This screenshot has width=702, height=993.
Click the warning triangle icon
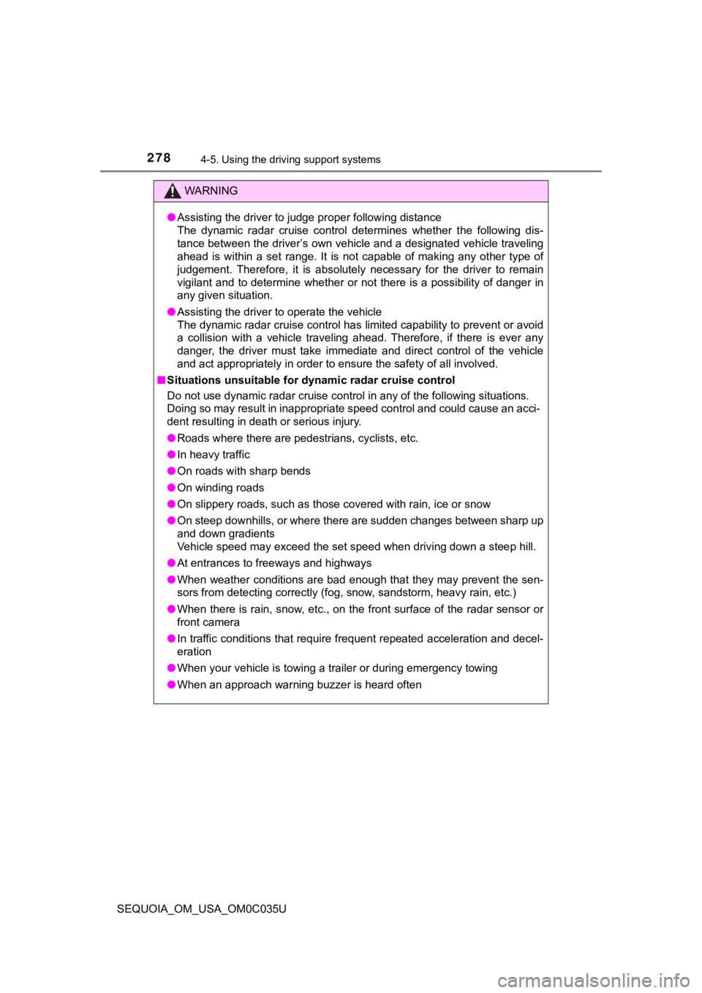click(x=173, y=192)
